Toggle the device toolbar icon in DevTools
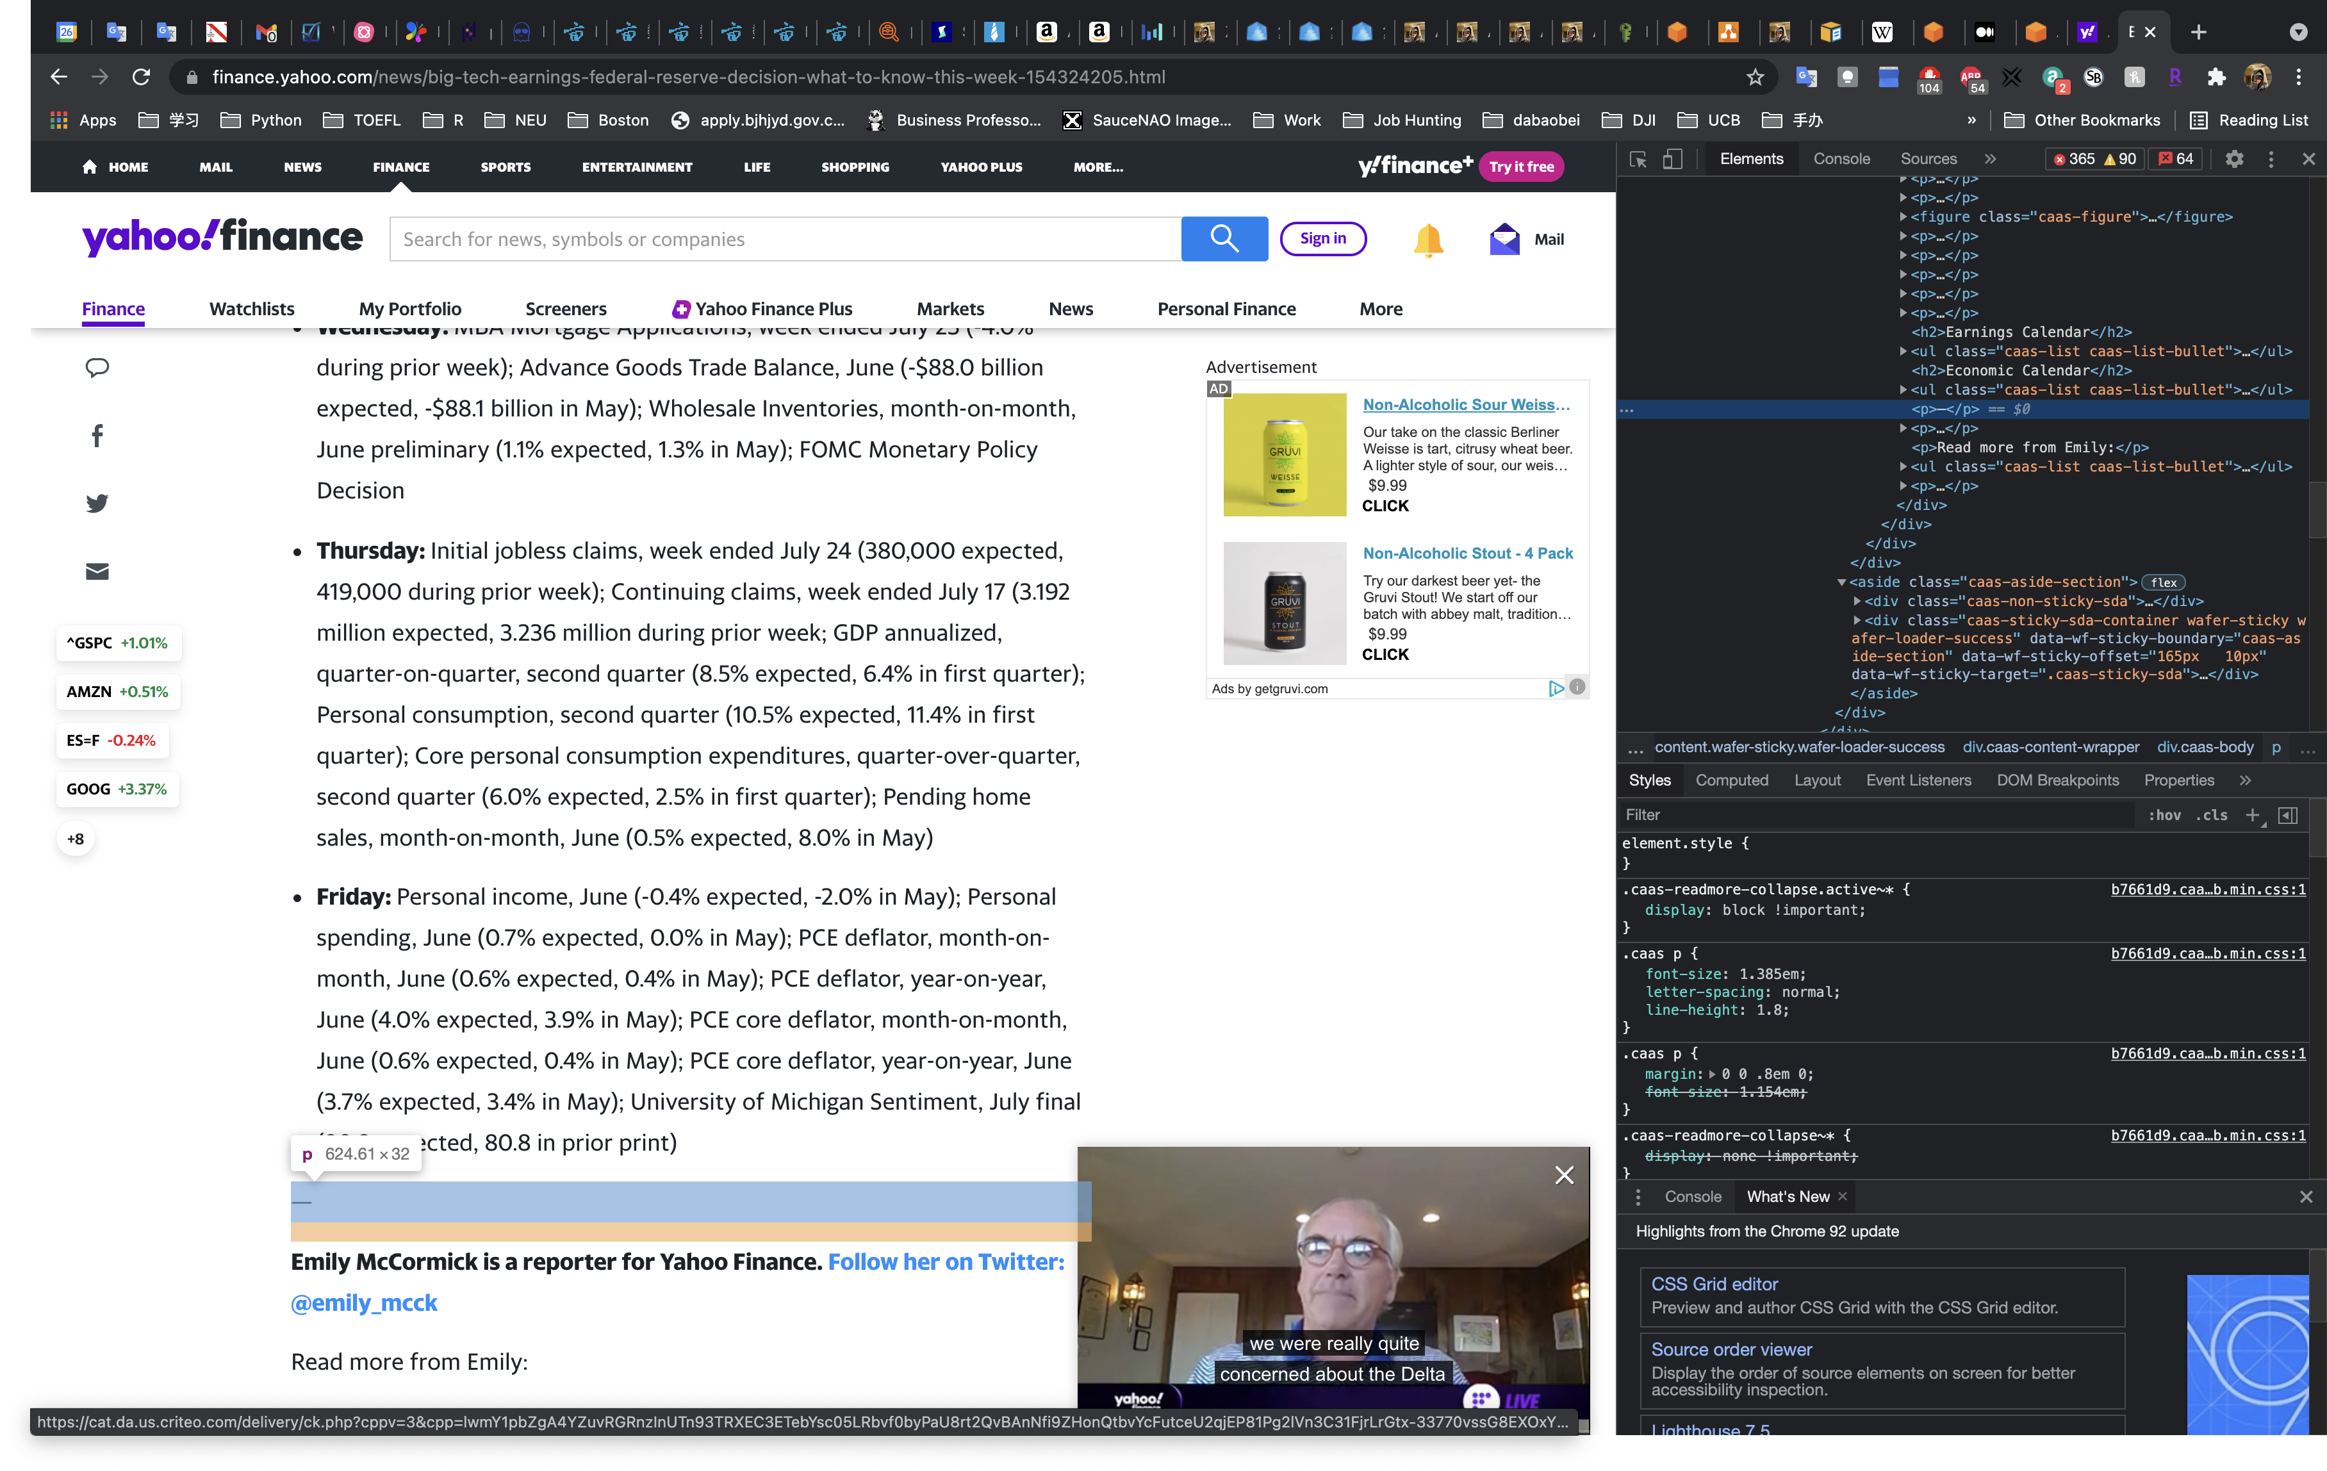Screen dimensions: 2327x1471 click(1673, 160)
